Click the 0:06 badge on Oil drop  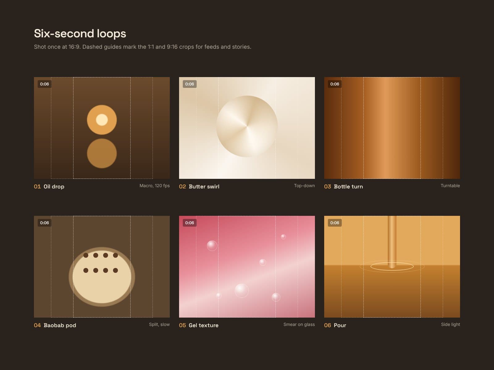44,84
